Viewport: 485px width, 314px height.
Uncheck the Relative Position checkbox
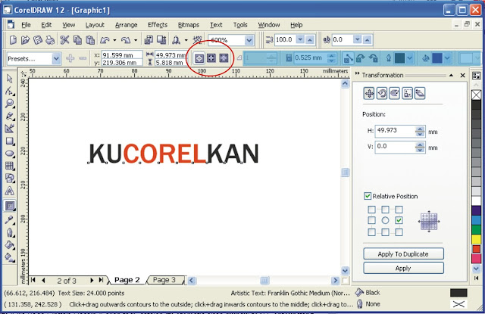pyautogui.click(x=368, y=196)
